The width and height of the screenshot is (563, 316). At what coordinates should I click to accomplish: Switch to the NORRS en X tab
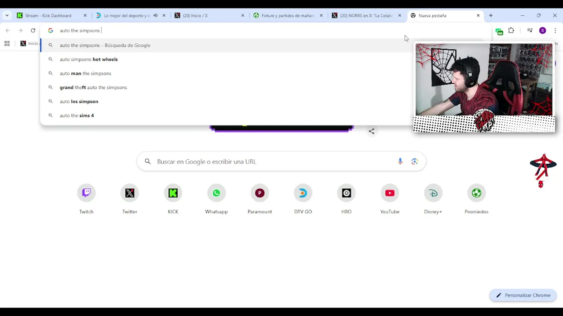366,15
